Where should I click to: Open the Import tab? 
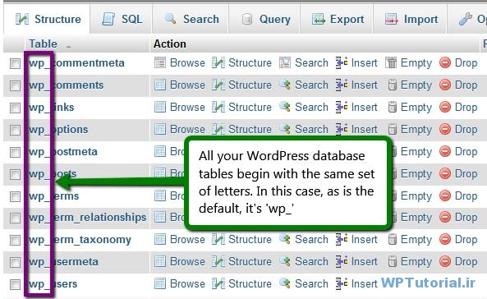click(x=410, y=19)
